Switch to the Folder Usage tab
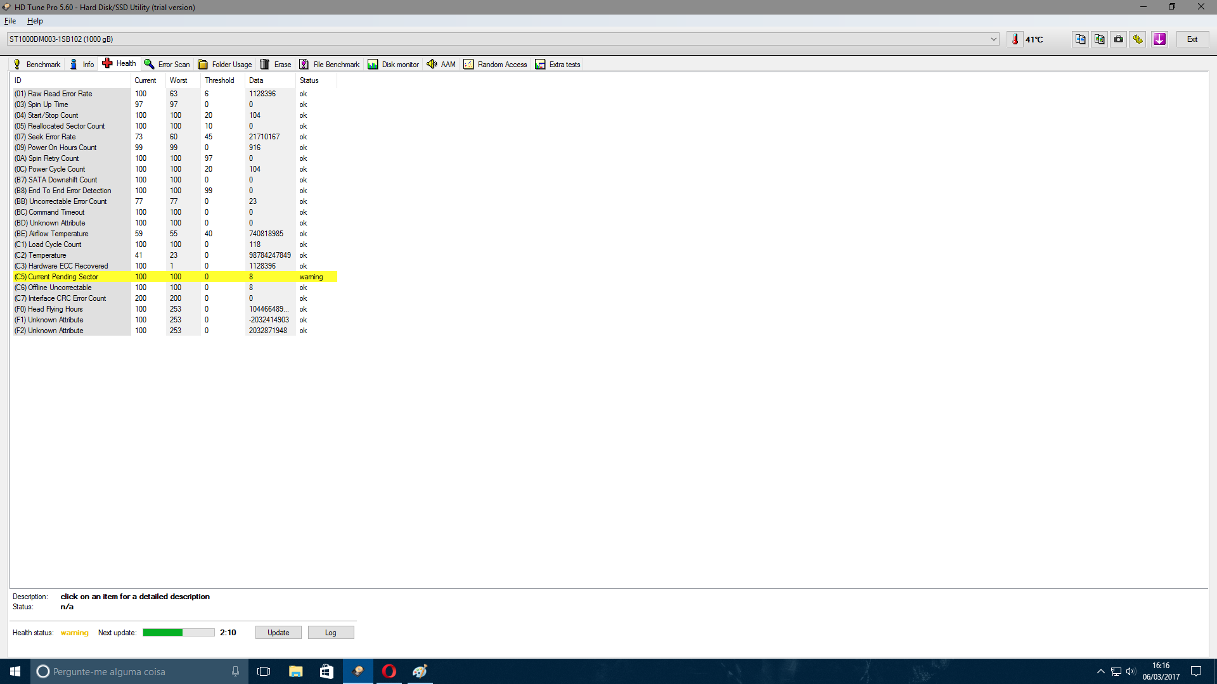The width and height of the screenshot is (1217, 684). 225,64
